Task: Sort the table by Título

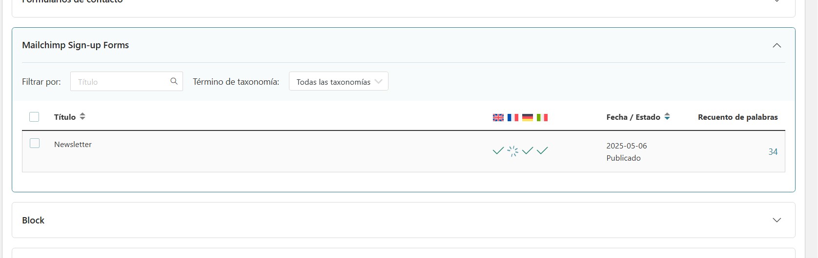Action: coord(70,117)
